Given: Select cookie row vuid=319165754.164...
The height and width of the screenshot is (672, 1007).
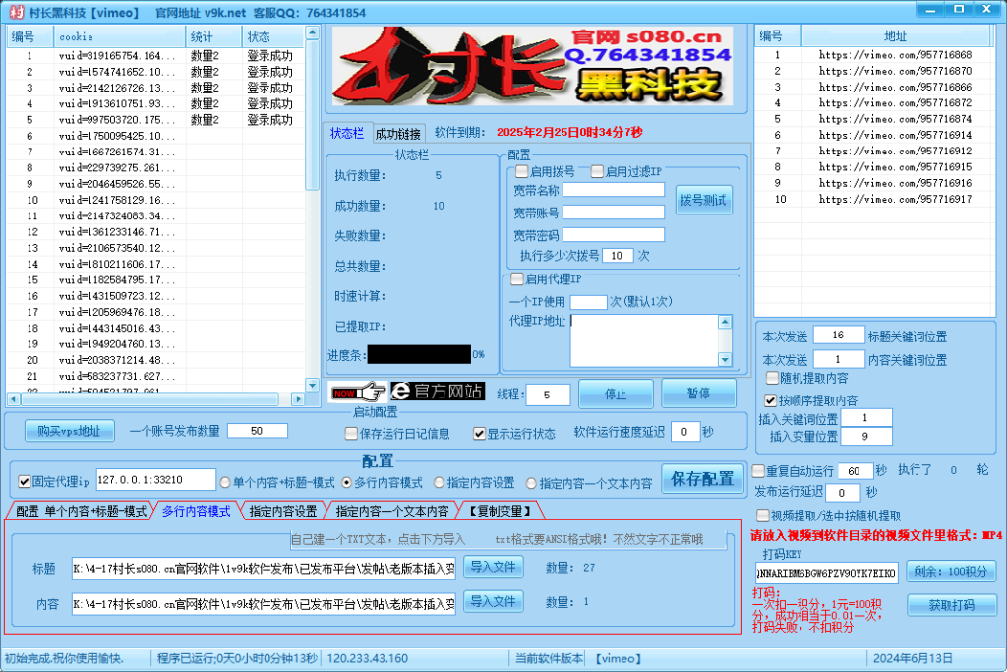Looking at the screenshot, I should (x=155, y=56).
